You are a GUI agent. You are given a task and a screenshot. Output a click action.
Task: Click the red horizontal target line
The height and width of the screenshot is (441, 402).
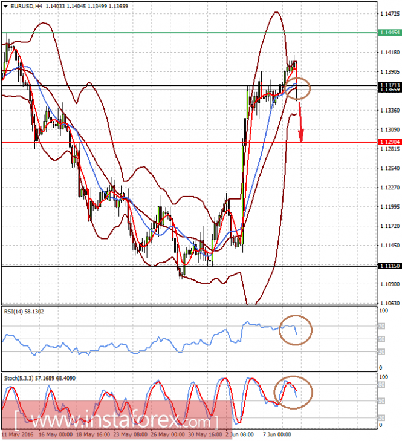[189, 142]
